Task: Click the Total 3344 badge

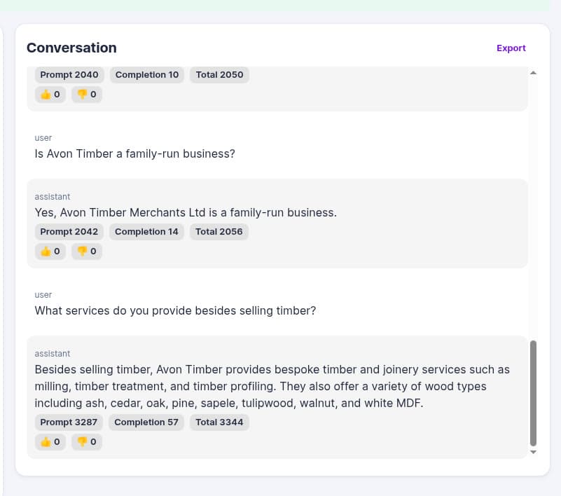Action: tap(219, 422)
